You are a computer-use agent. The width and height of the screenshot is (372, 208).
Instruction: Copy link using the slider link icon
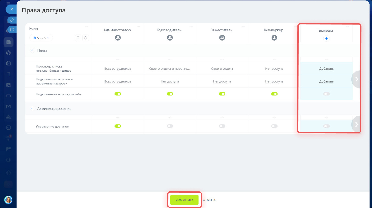point(12,20)
